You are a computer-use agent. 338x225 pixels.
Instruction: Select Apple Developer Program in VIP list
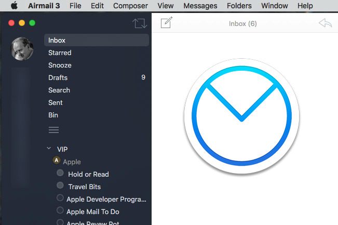point(106,199)
